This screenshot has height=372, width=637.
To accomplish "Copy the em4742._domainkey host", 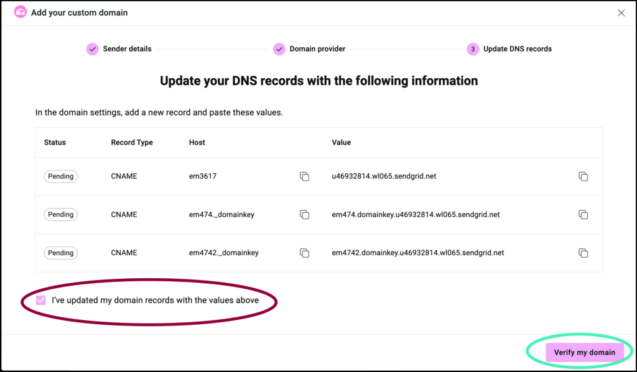I will click(x=304, y=253).
